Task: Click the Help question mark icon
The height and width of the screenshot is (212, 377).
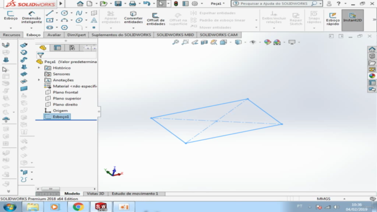Action: 339,4
